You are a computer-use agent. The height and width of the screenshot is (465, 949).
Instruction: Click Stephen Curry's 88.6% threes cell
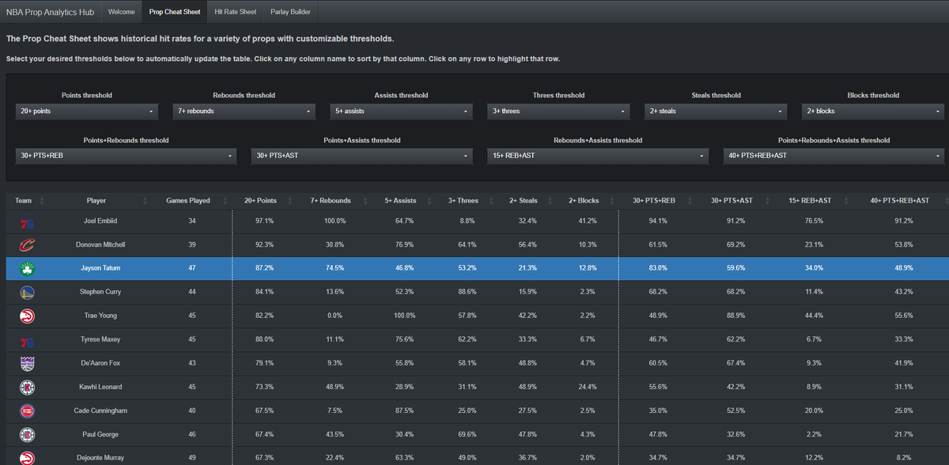tap(466, 292)
